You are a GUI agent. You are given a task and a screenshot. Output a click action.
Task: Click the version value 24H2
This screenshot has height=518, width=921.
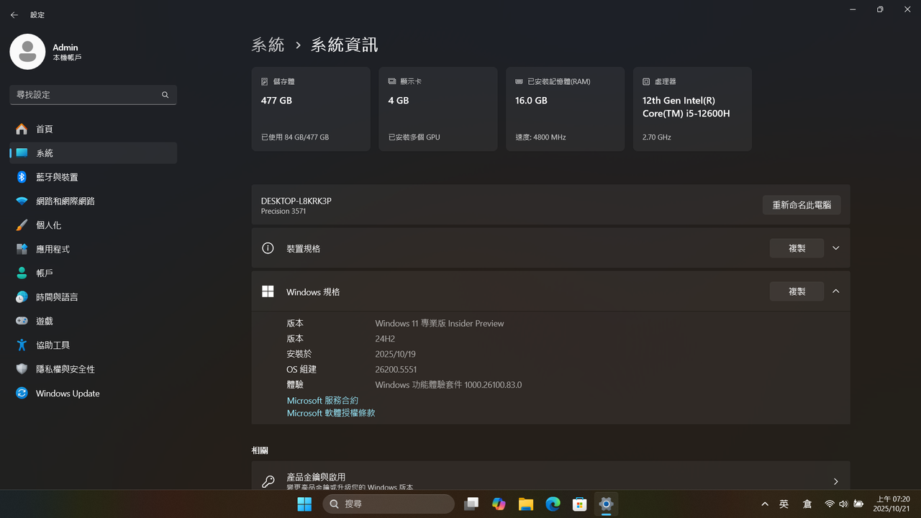(385, 339)
